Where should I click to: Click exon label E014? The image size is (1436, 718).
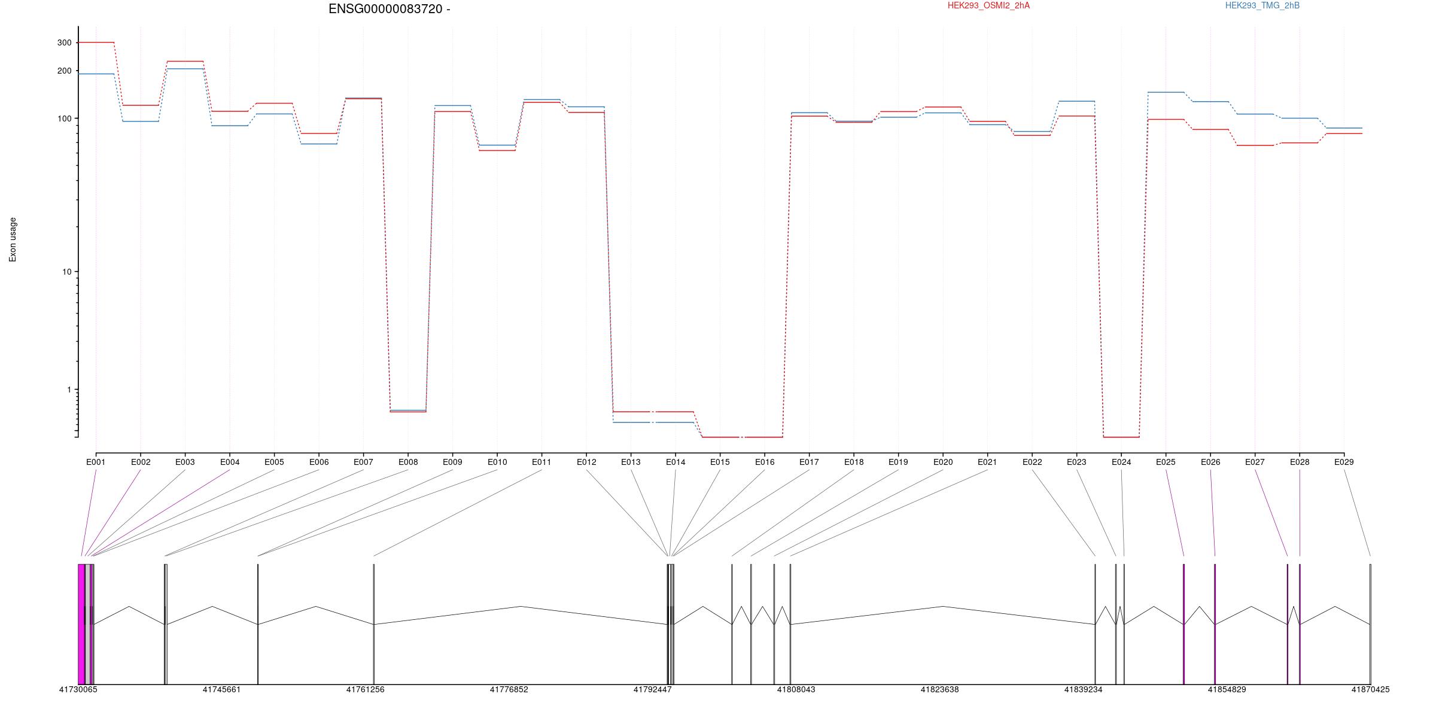pyautogui.click(x=676, y=462)
